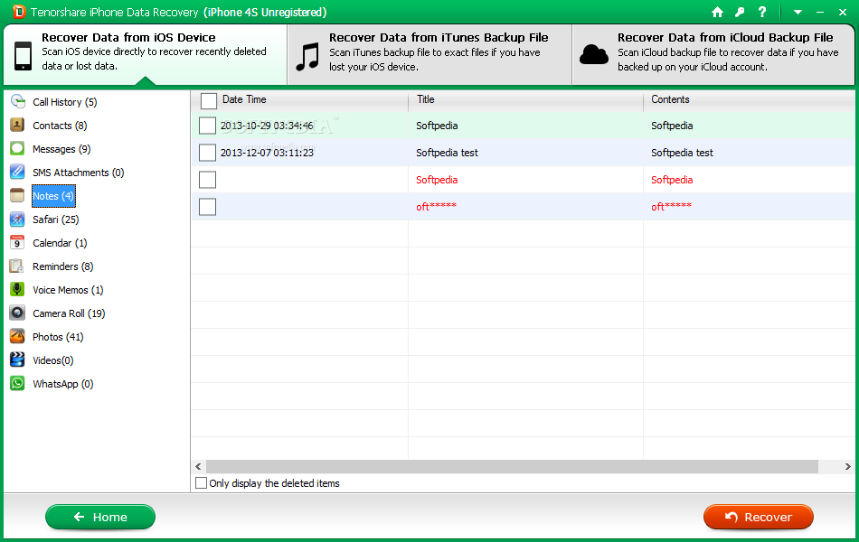The width and height of the screenshot is (859, 542).
Task: Select Call History (5) category
Action: [x=64, y=102]
